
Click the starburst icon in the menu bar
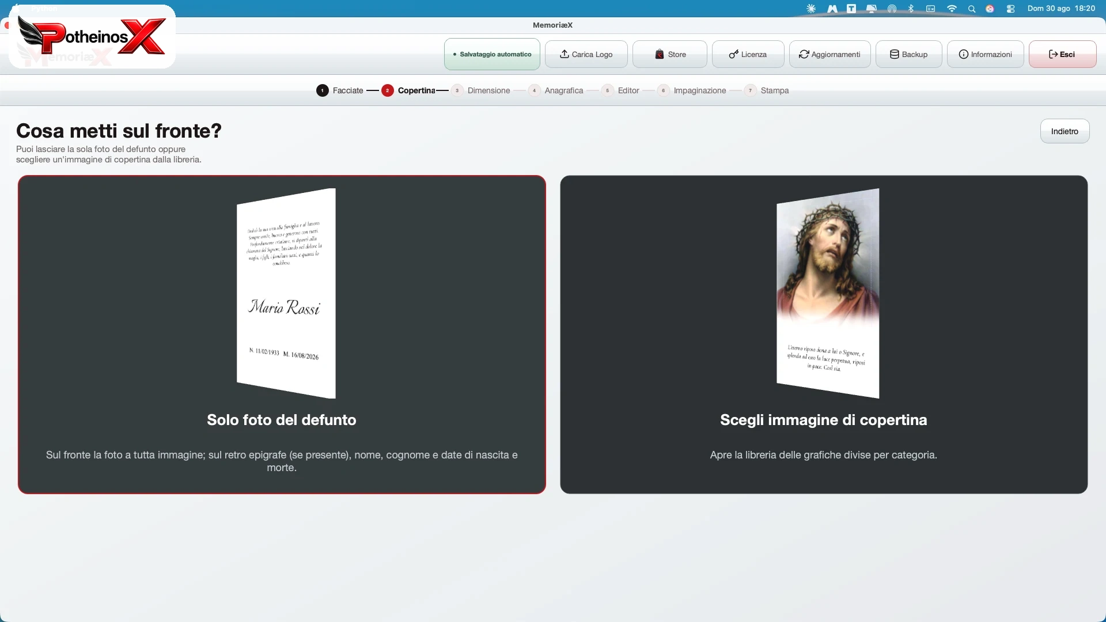(x=811, y=9)
